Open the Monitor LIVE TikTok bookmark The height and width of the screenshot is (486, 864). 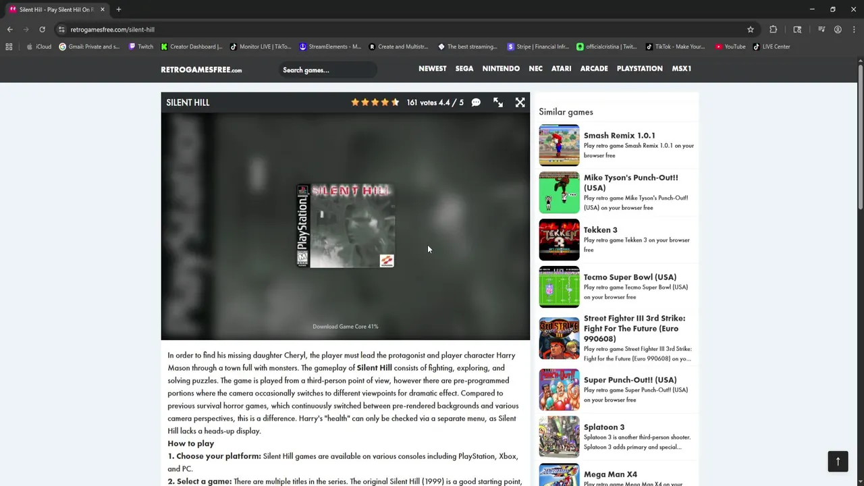261,47
